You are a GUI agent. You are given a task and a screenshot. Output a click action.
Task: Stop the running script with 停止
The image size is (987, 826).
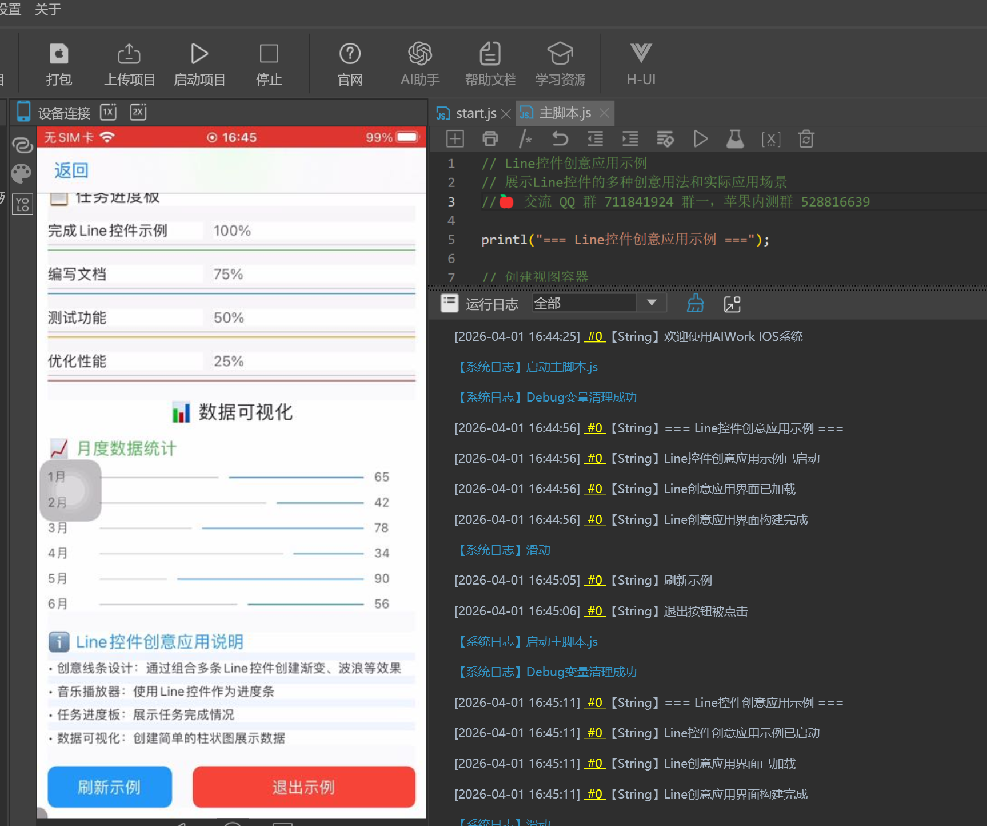(269, 64)
